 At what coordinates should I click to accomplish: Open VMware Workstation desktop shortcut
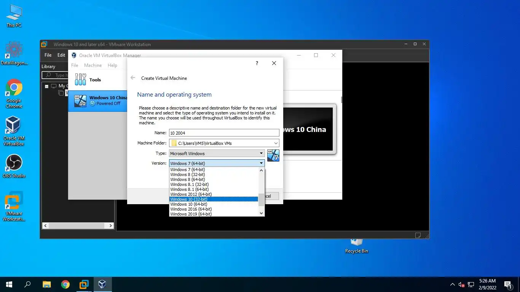point(14,206)
